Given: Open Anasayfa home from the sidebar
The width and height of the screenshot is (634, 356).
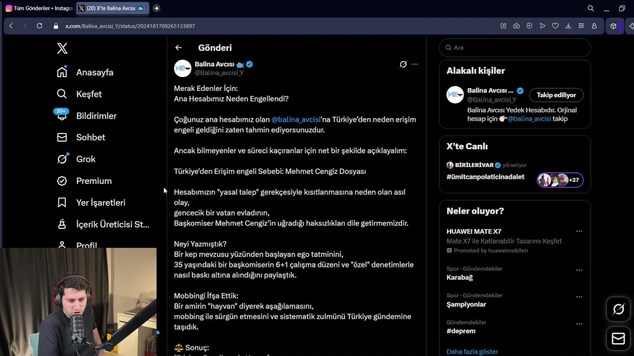Looking at the screenshot, I should 85,72.
